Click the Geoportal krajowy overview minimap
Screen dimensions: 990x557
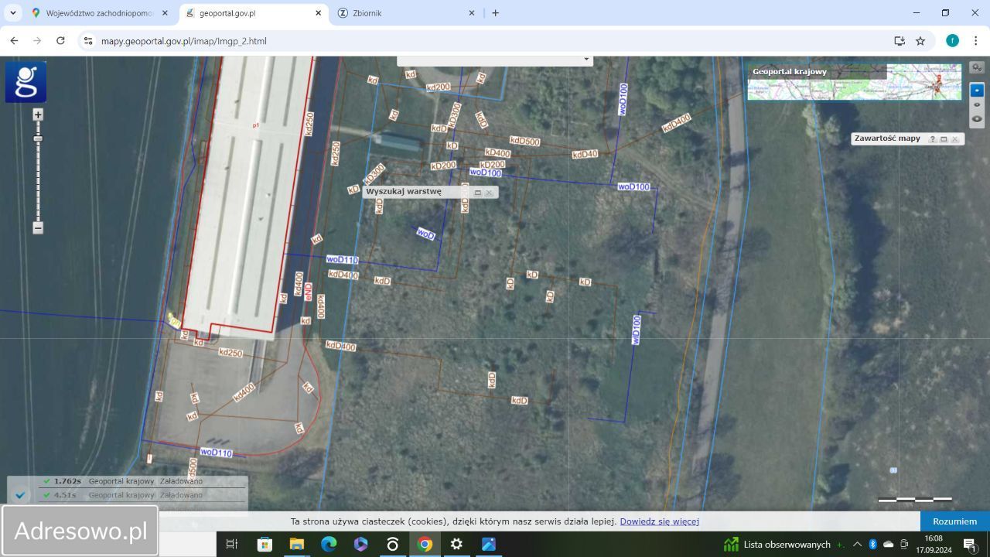tap(923, 83)
